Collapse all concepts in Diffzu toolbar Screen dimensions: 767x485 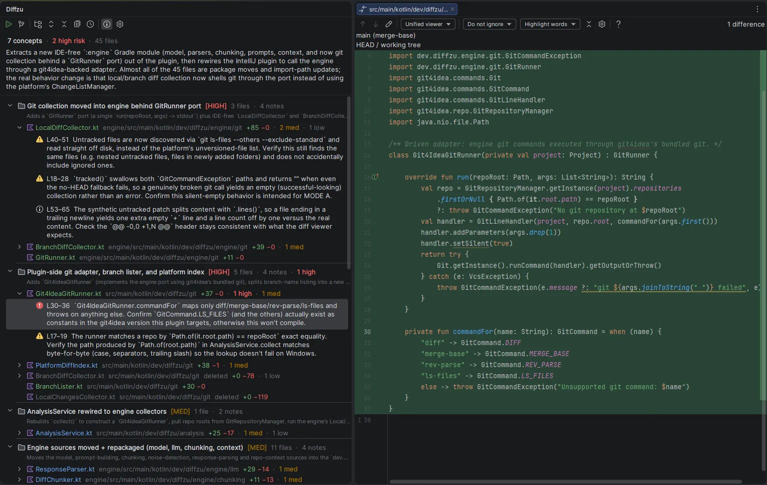click(x=64, y=24)
